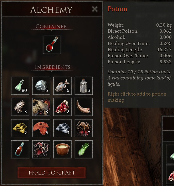
Task: Select the dead lizard creature ingredient
Action: [x=41, y=107]
